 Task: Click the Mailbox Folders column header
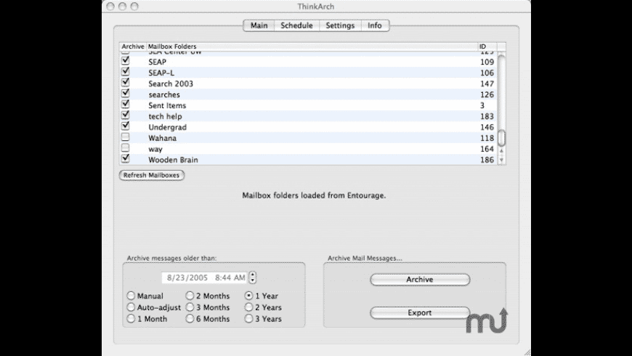point(171,46)
